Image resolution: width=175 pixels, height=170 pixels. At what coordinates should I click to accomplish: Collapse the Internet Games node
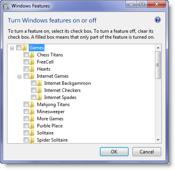pos(19,77)
